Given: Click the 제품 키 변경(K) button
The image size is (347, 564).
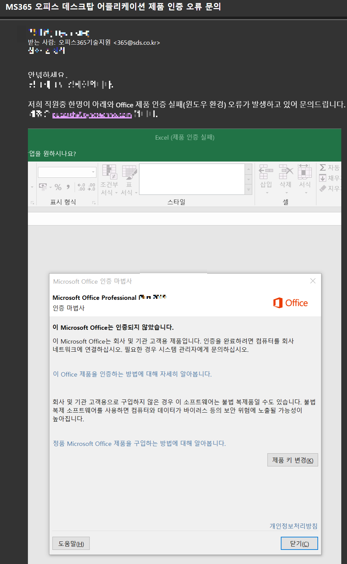Looking at the screenshot, I should (x=293, y=460).
